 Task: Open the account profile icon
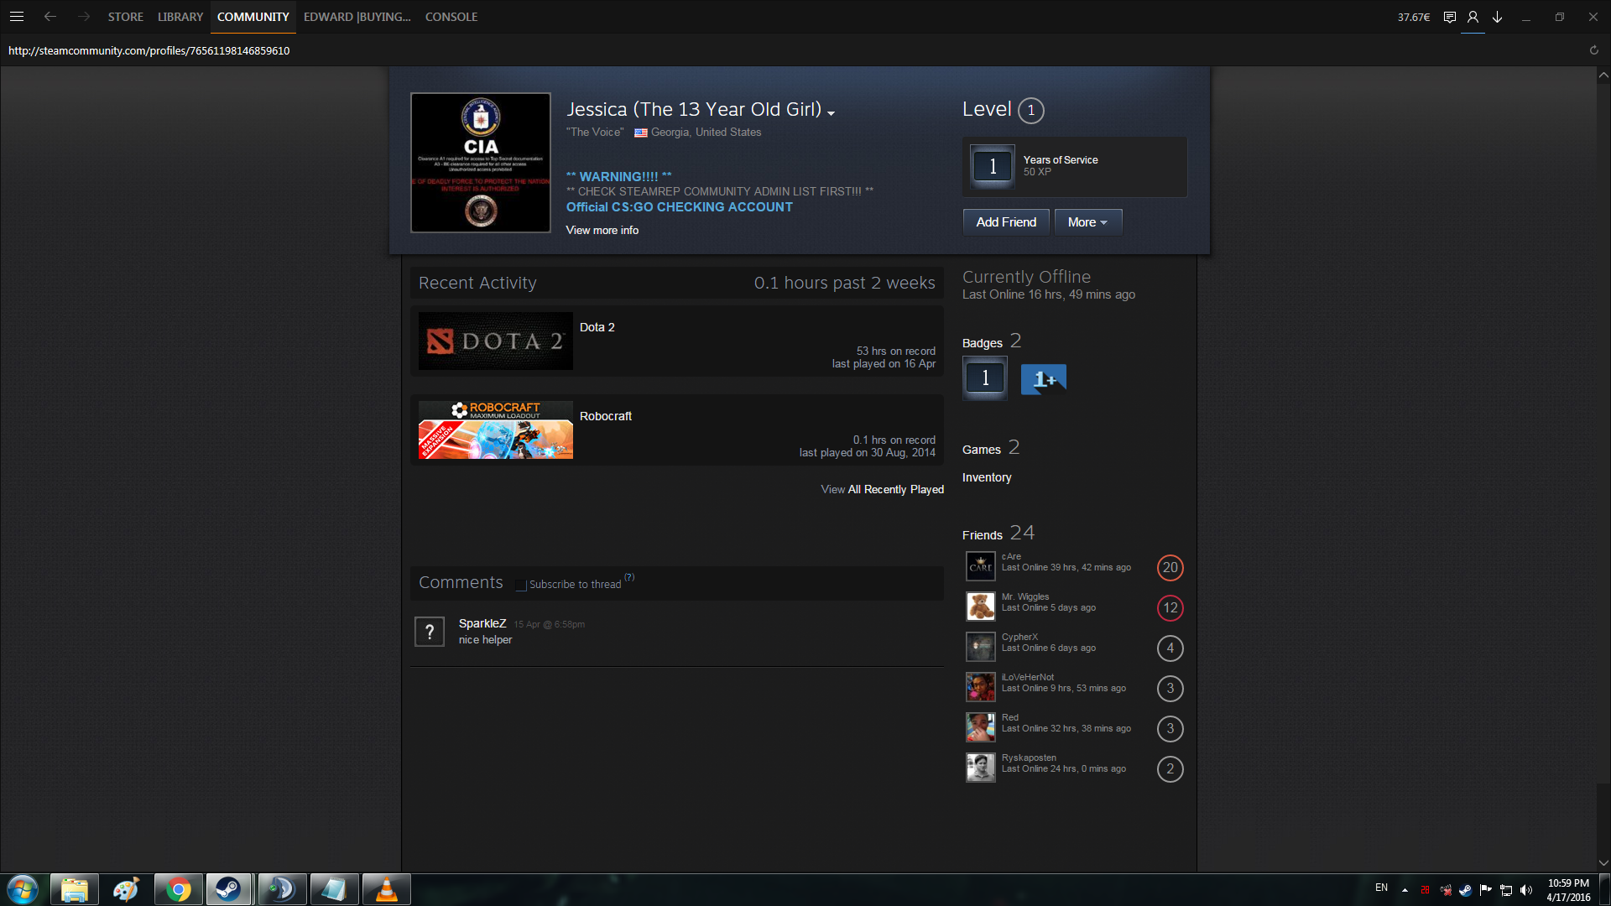coord(1473,17)
